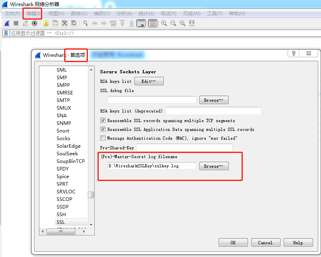Open the 视图(V) menu
The height and width of the screenshot is (257, 321).
56,14
